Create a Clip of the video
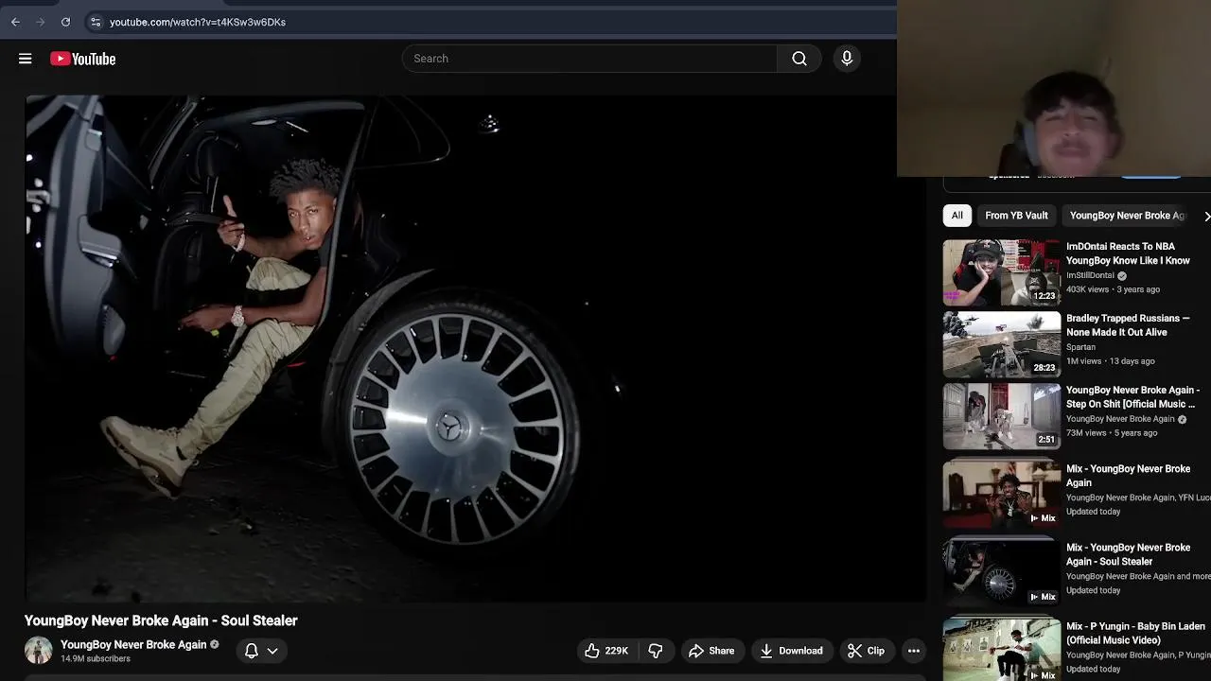 [867, 651]
